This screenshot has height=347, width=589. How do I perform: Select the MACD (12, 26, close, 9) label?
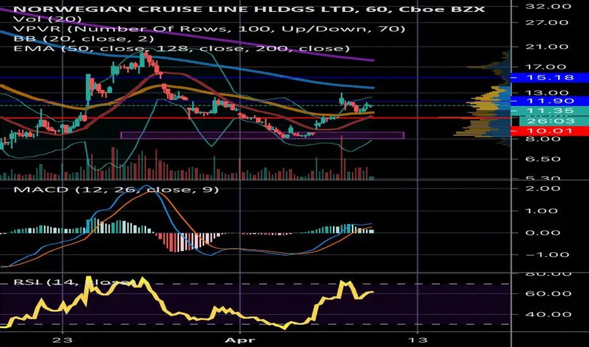[x=116, y=189]
